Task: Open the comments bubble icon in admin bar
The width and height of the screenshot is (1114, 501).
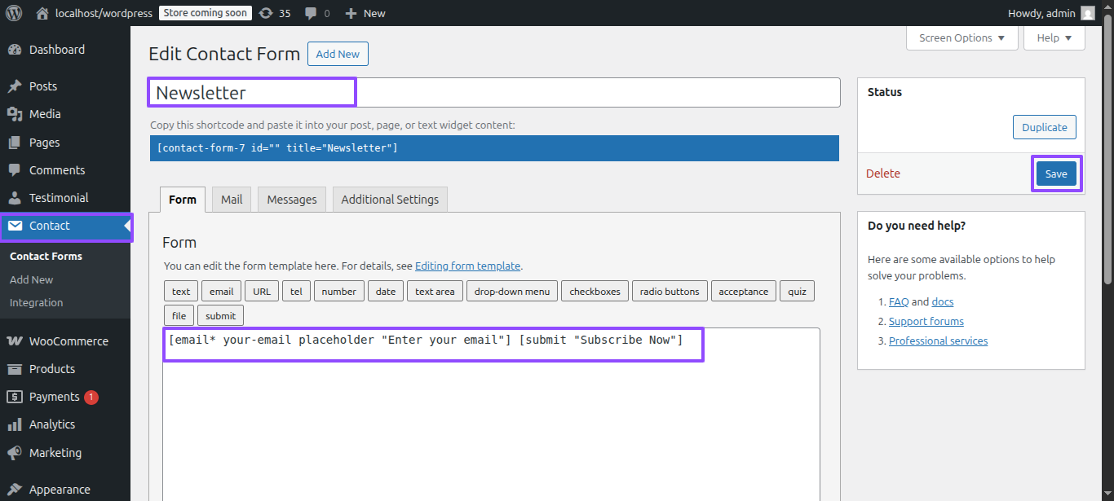Action: tap(311, 13)
